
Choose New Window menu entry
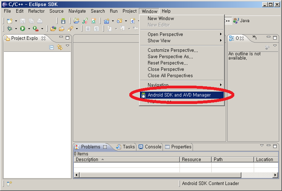(182, 18)
